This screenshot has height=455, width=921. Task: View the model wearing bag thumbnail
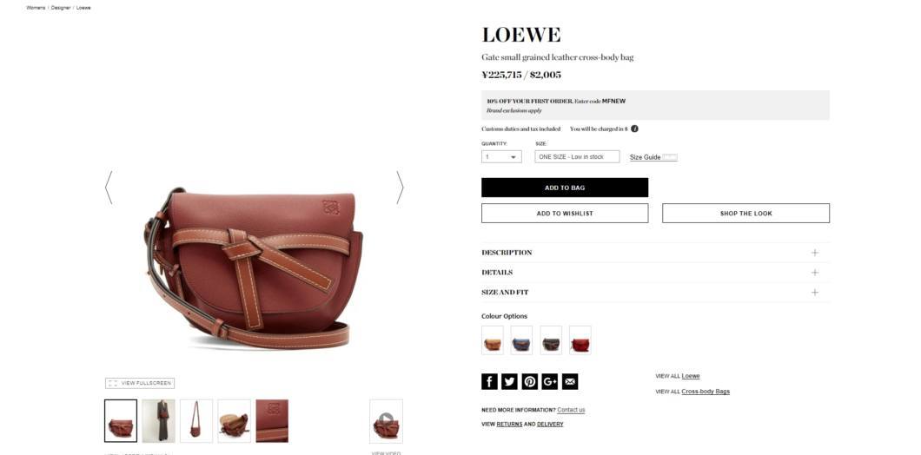(159, 421)
